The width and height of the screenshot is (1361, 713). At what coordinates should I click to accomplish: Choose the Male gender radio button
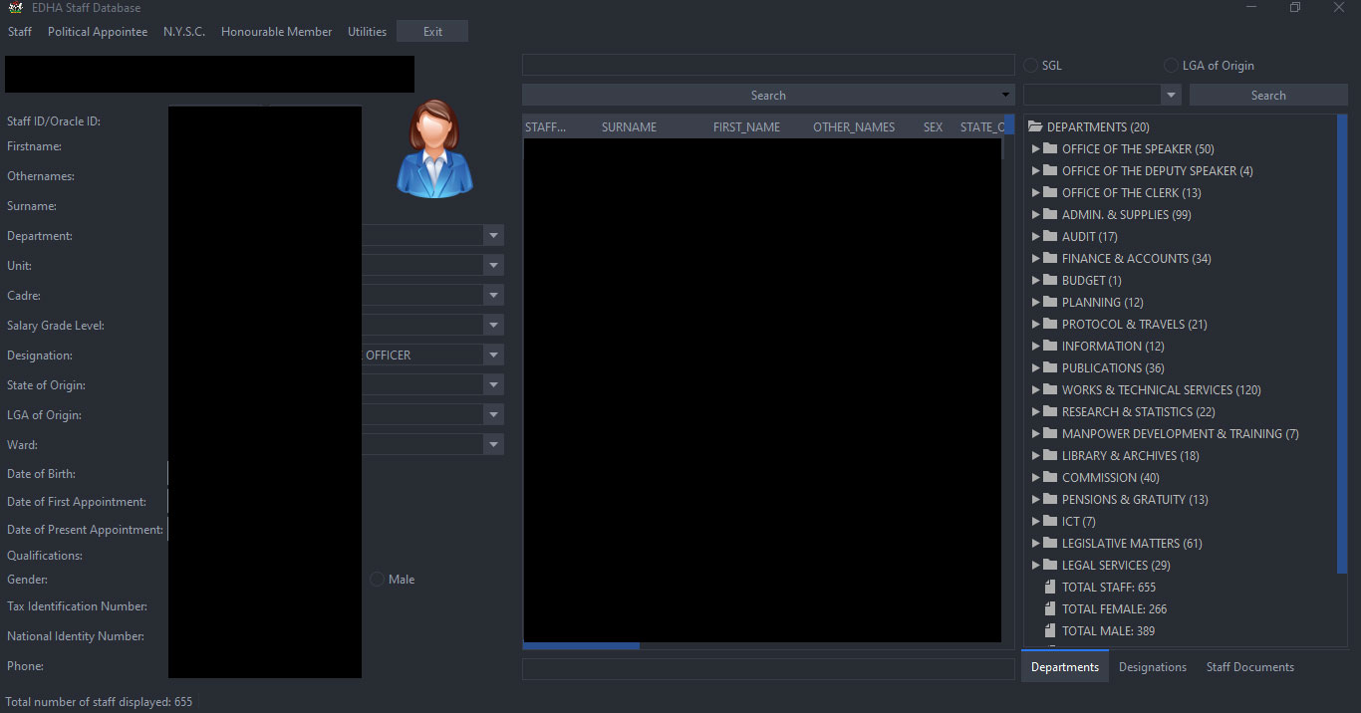click(377, 580)
